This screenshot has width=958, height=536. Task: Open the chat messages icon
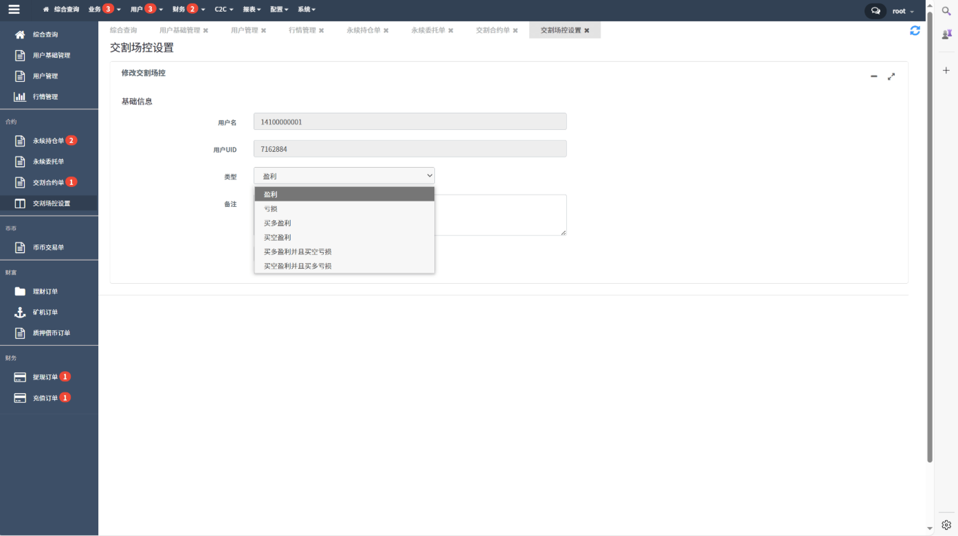point(876,11)
